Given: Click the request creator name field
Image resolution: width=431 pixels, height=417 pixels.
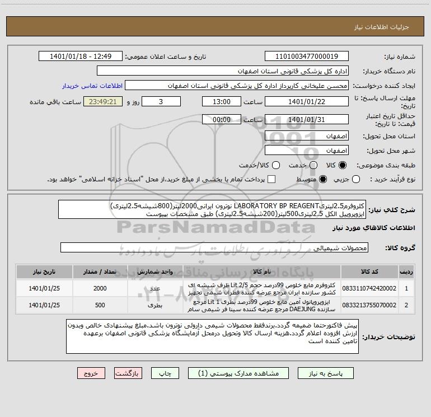Looking at the screenshot, I should (237, 86).
